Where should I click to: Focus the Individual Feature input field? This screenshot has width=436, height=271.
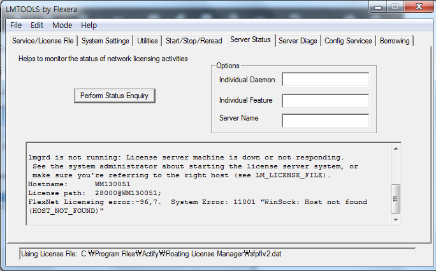(x=325, y=101)
